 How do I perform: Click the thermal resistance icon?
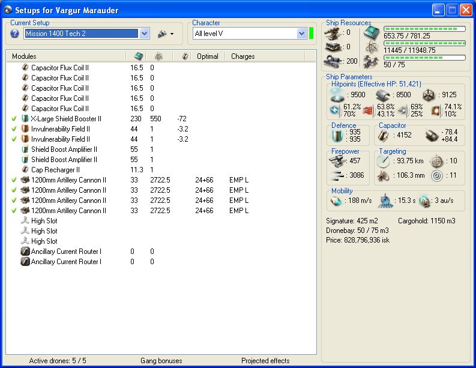pyautogui.click(x=368, y=110)
